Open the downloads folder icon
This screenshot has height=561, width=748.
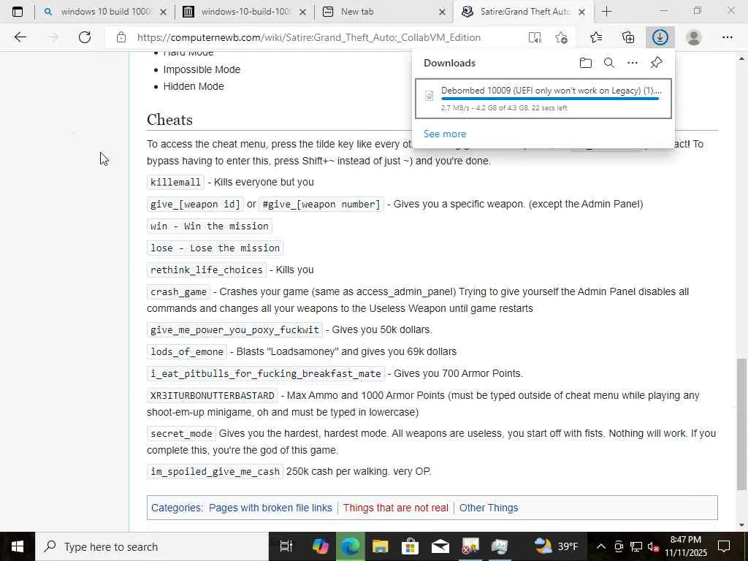(586, 63)
